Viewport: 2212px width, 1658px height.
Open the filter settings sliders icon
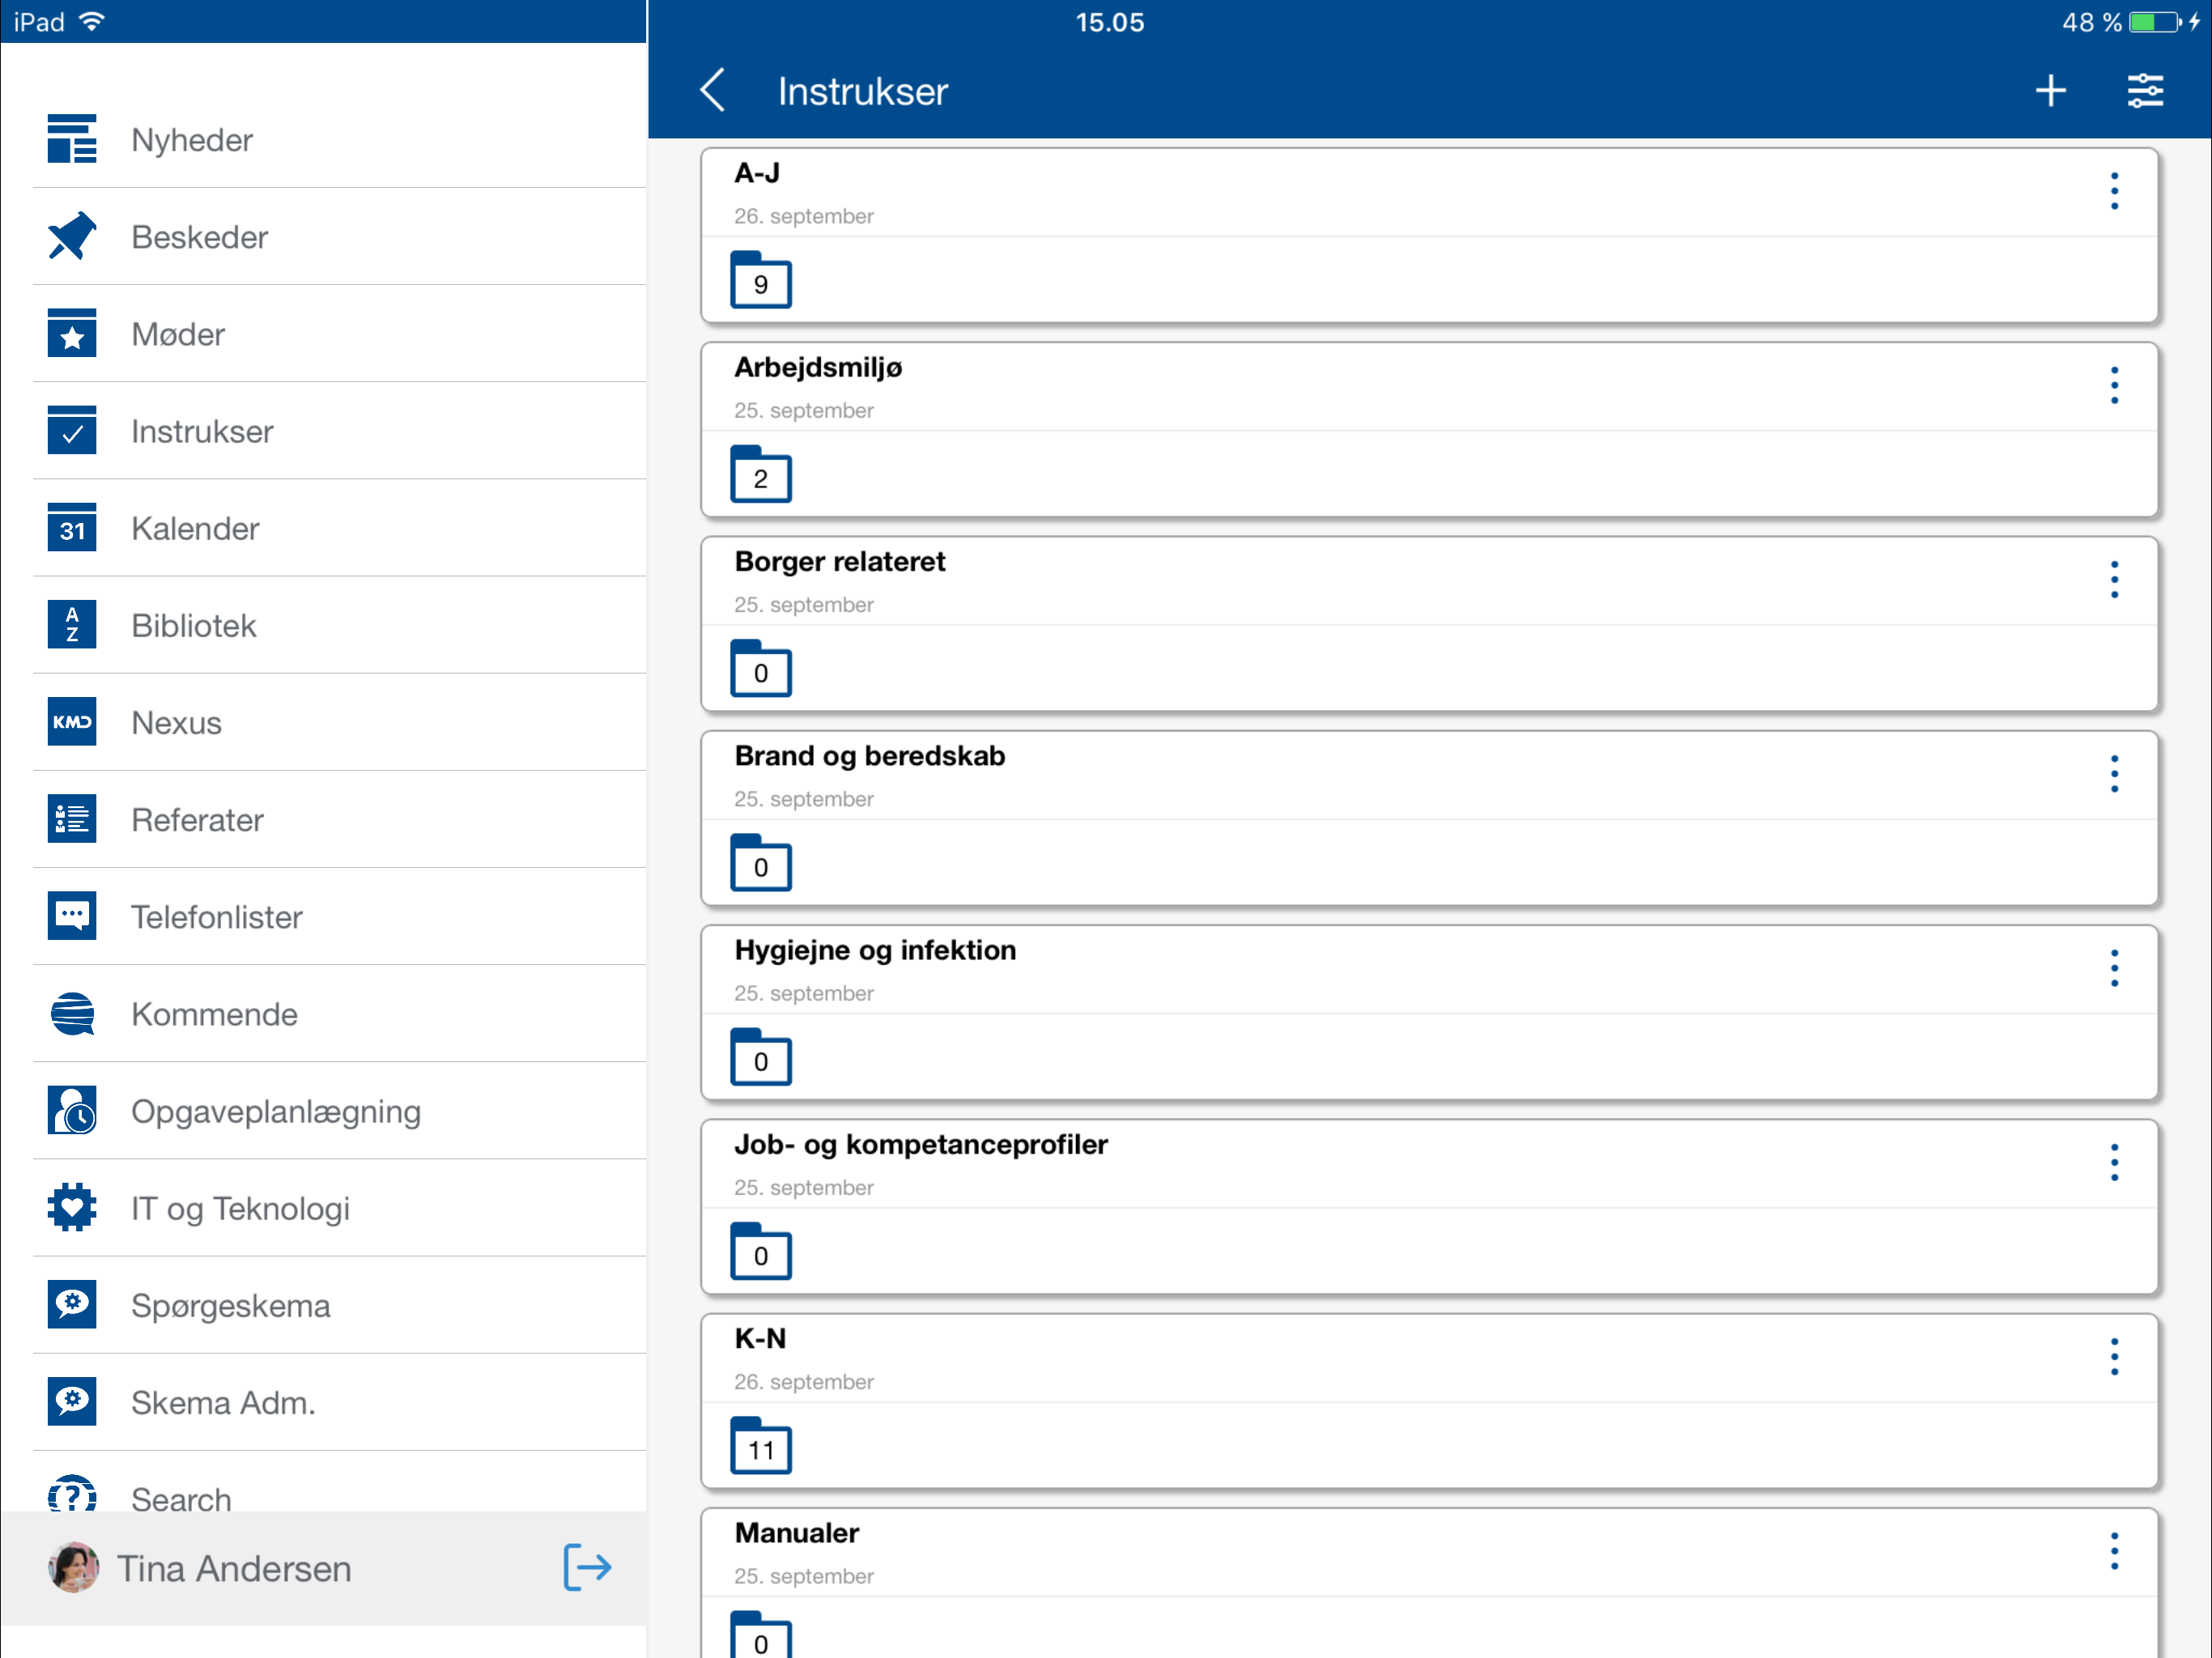coord(2144,91)
